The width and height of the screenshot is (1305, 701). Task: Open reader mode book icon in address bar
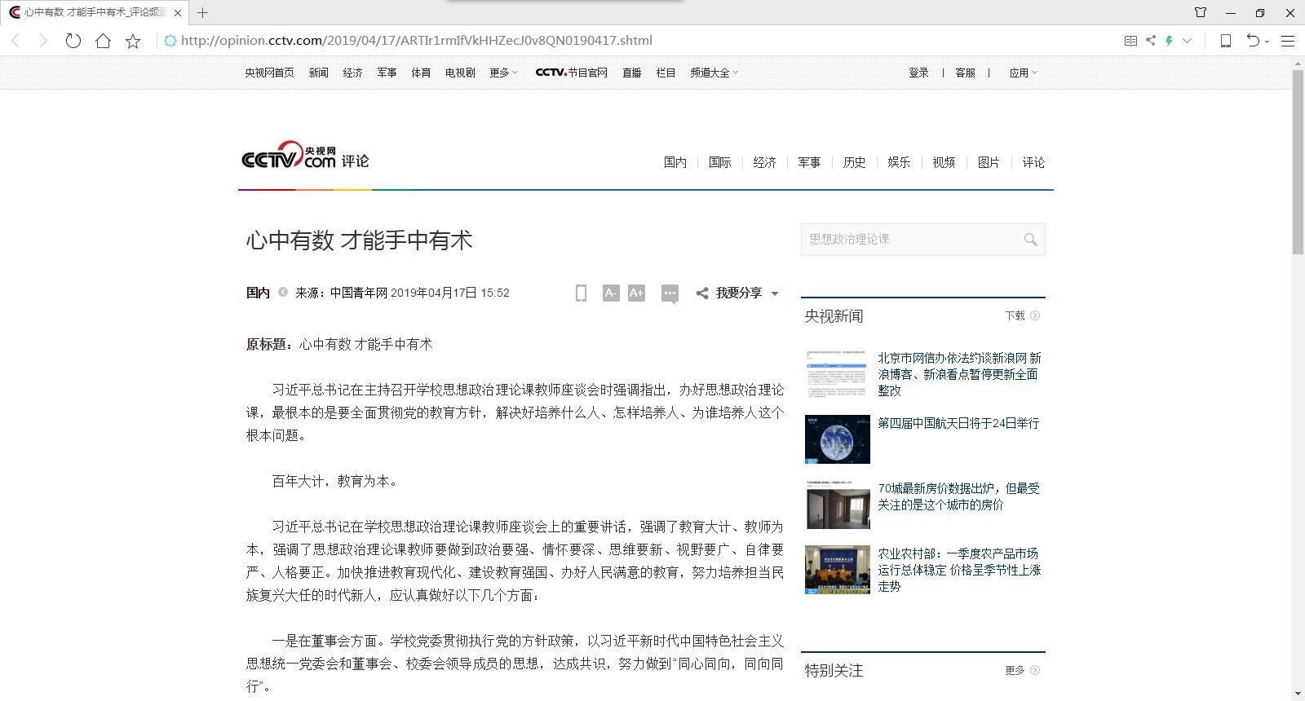[1130, 41]
